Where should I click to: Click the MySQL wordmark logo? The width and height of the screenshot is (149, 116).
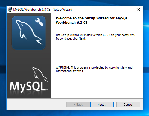29,80
